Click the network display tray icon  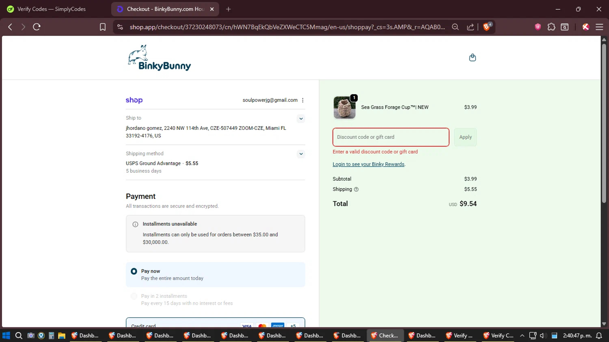click(533, 336)
